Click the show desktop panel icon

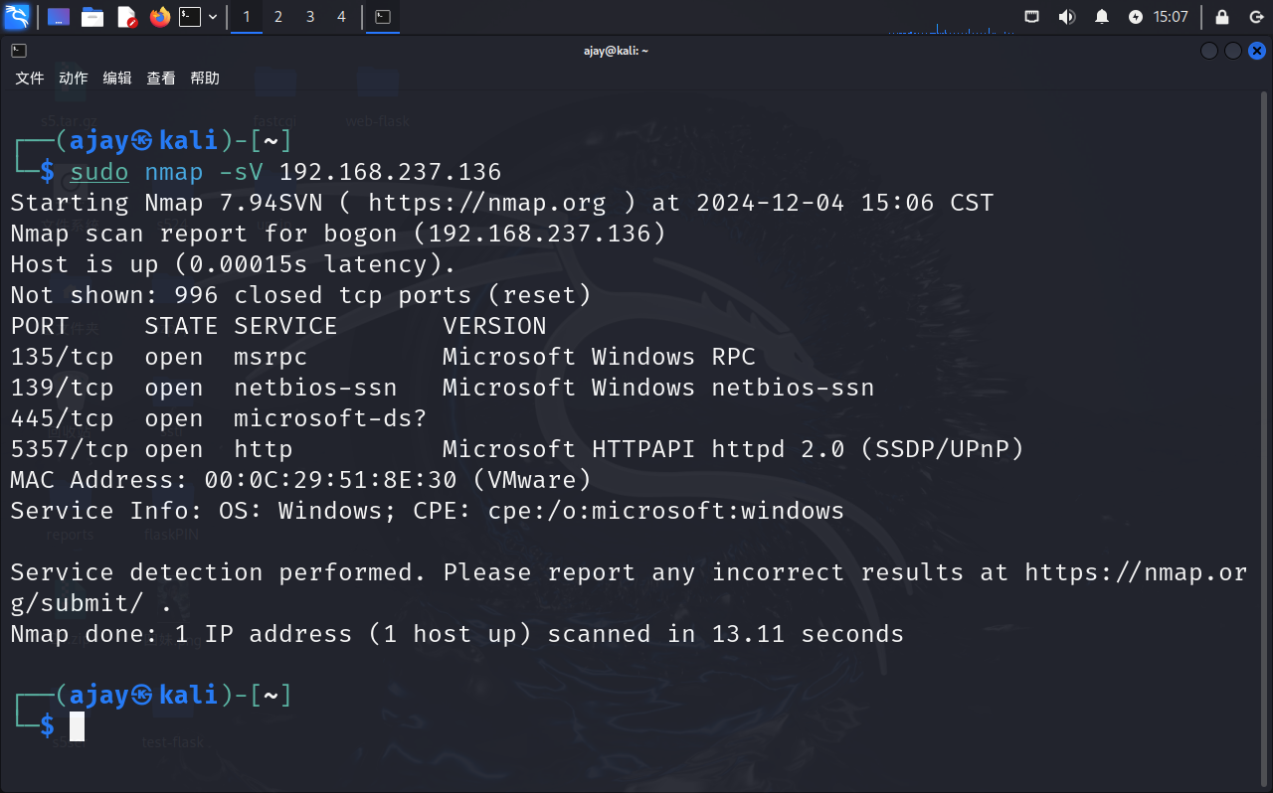coord(59,17)
